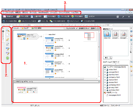Click the 表示 button under editing pages
Screen dimensions: 133x108
point(106,58)
